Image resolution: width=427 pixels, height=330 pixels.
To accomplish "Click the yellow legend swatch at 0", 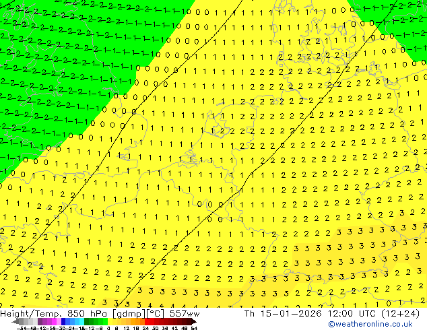I will click(110, 321).
